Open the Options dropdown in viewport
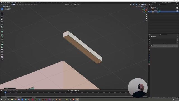The width and height of the screenshot is (179, 101). pos(145,6)
